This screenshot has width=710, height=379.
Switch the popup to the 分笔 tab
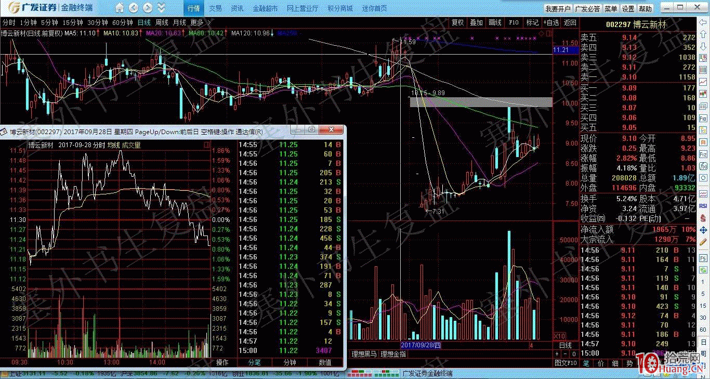pyautogui.click(x=254, y=362)
